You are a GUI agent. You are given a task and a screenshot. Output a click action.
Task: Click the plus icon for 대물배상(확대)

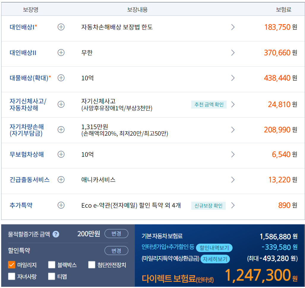click(61, 78)
